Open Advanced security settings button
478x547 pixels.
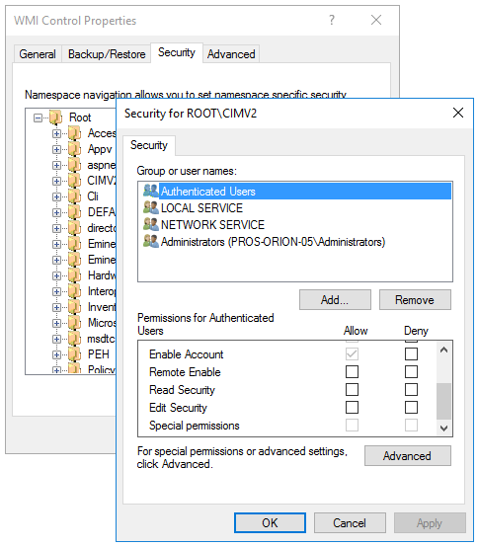tap(408, 455)
